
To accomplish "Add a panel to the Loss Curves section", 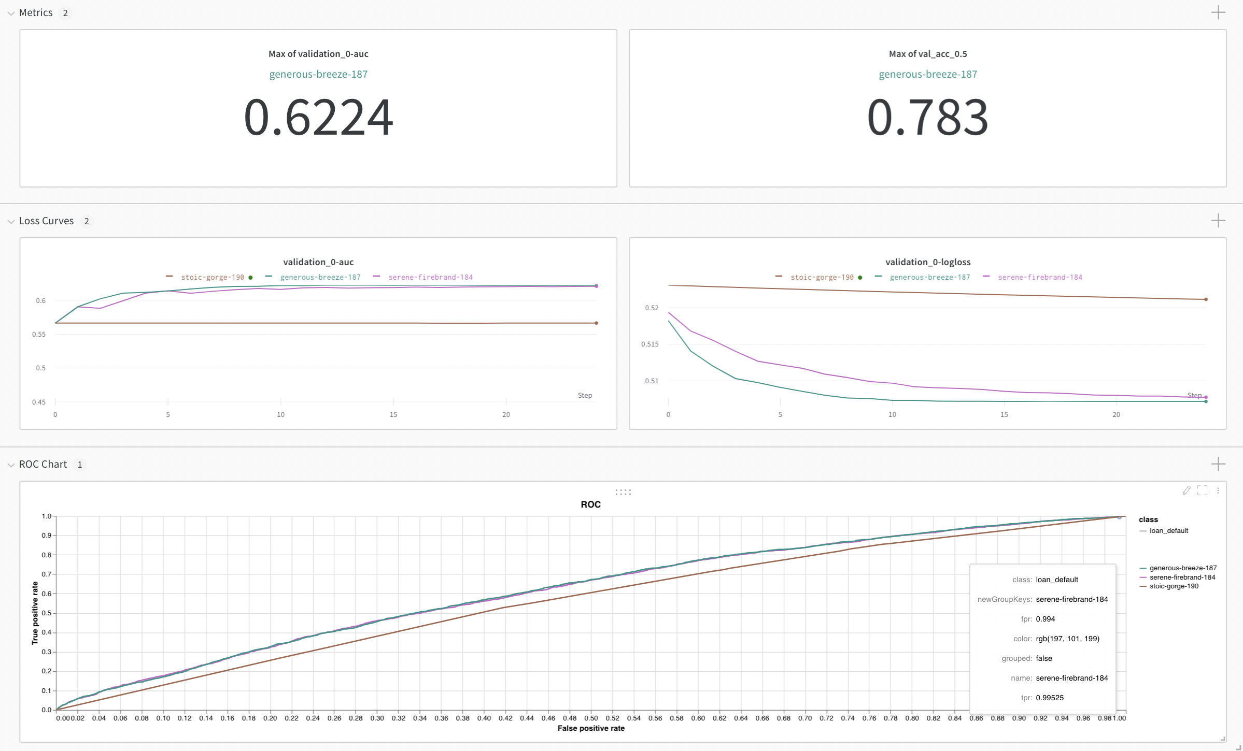I will click(1219, 221).
